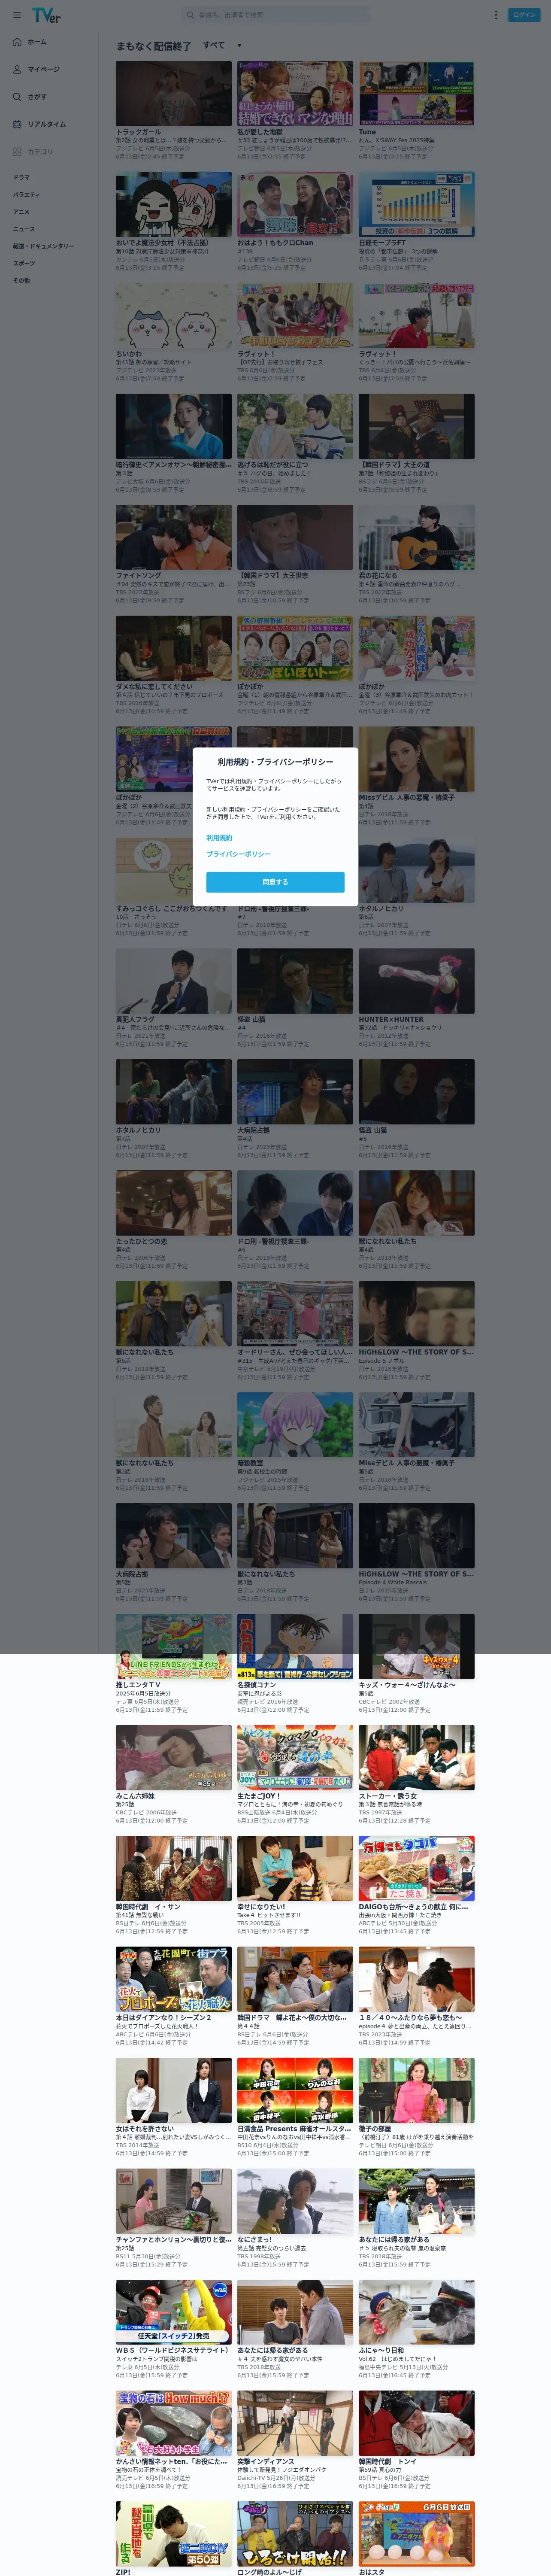Select the ニュース category
This screenshot has width=551, height=2576.
[24, 228]
